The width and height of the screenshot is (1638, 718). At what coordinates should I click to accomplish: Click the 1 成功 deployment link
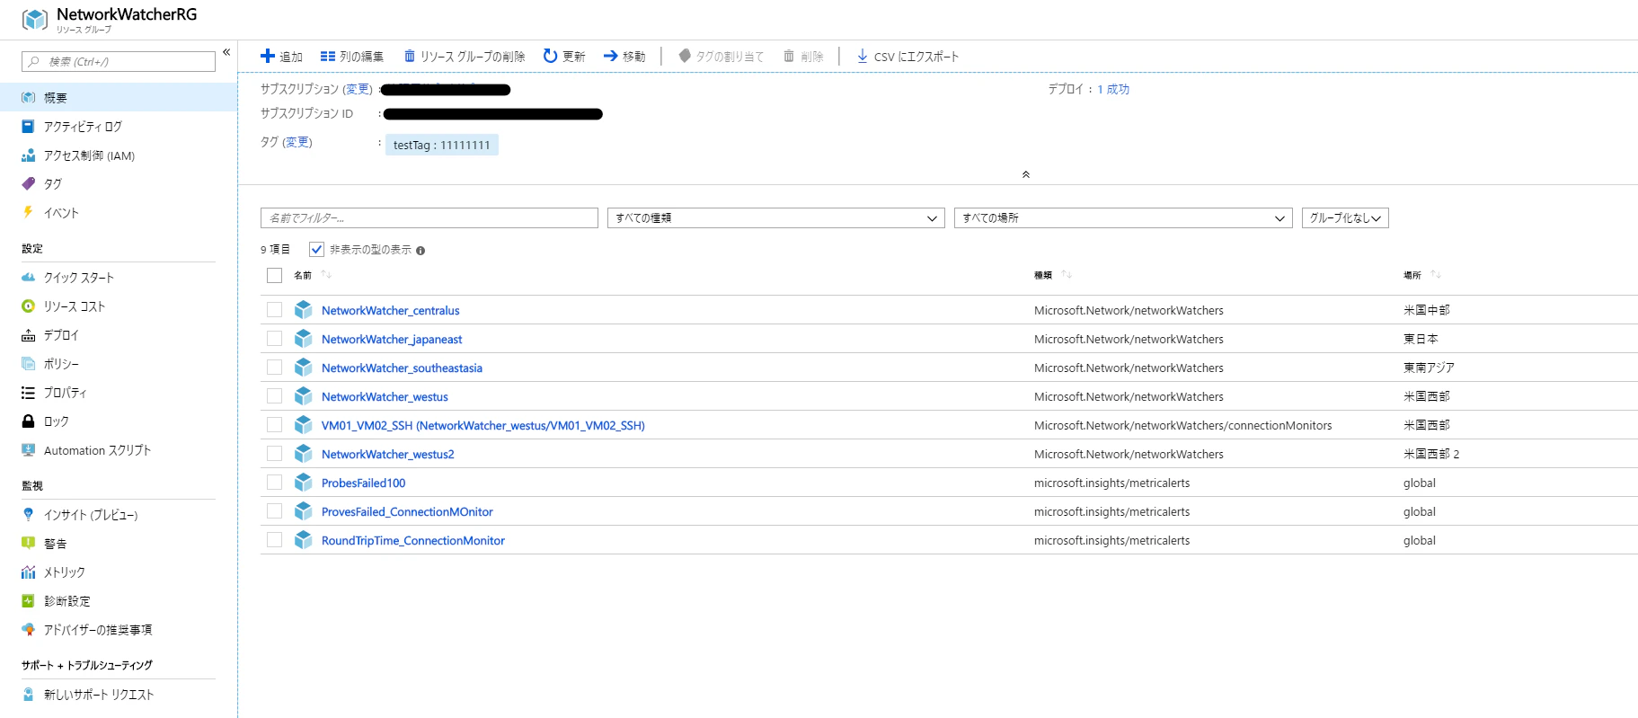tap(1113, 90)
